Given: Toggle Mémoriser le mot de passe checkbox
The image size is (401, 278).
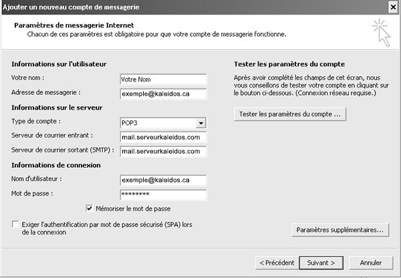Looking at the screenshot, I should (x=90, y=208).
